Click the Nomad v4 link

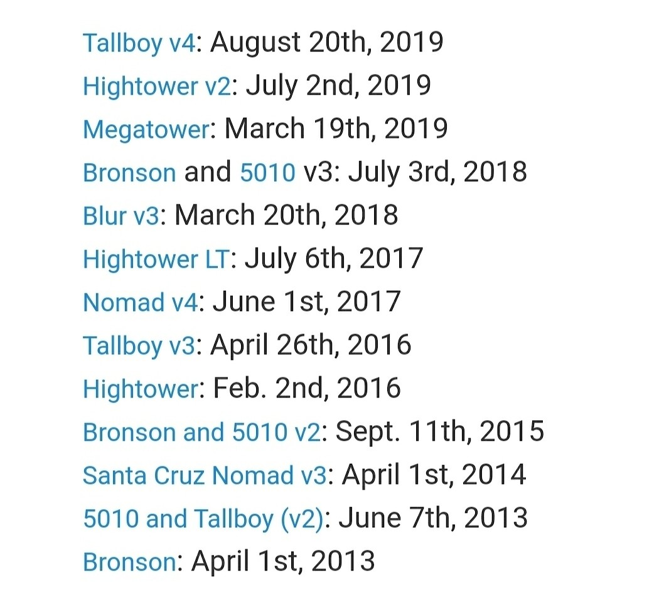tap(141, 303)
